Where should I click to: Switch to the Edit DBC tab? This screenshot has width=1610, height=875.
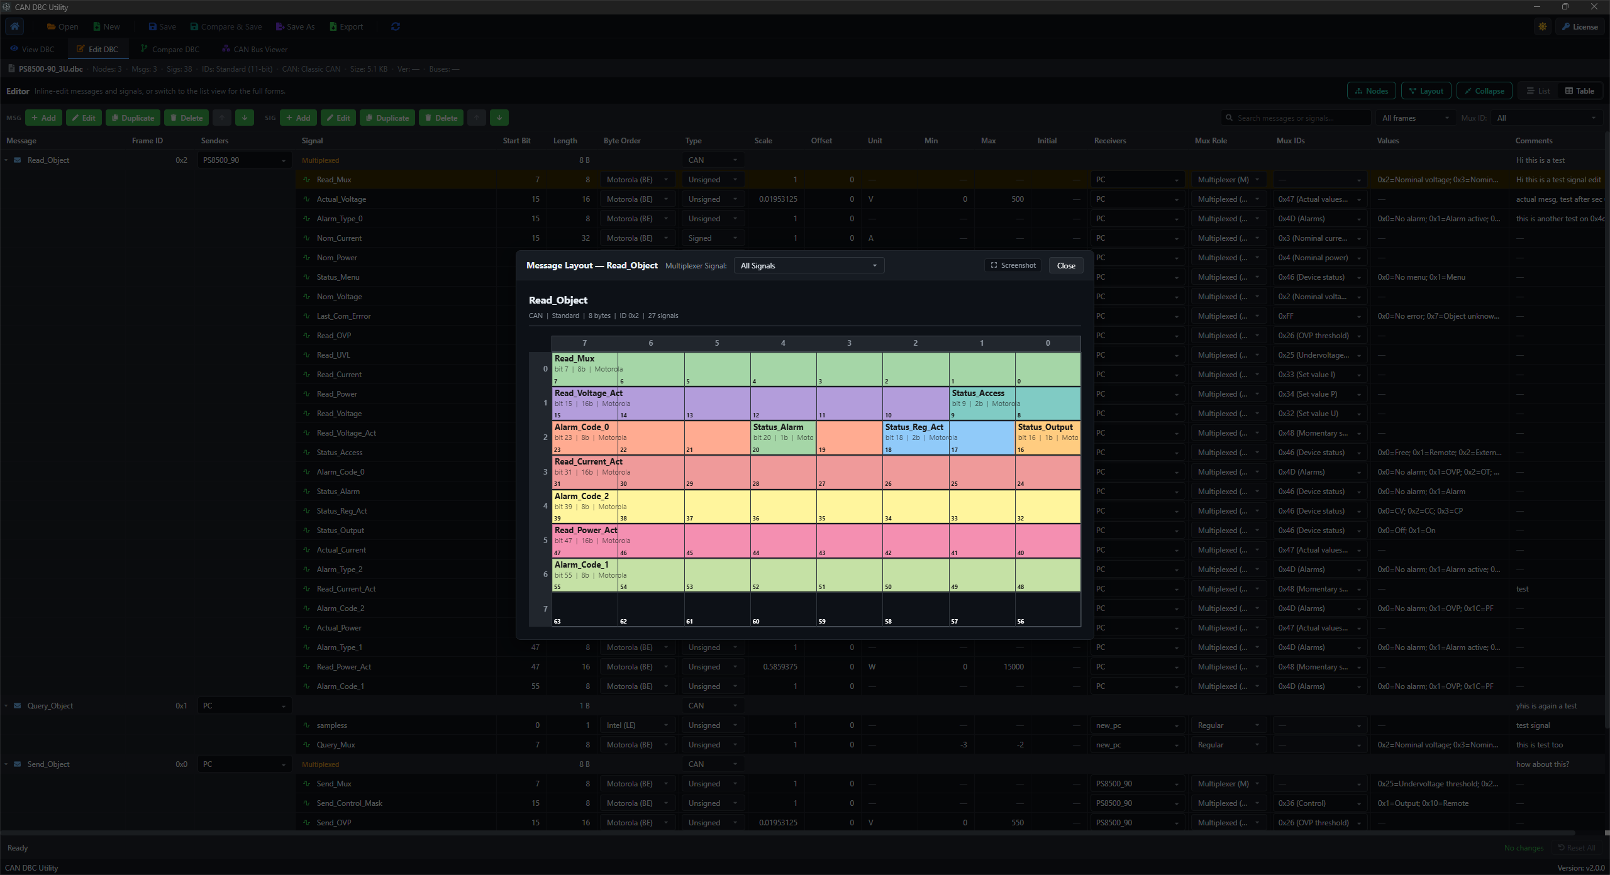click(x=97, y=49)
